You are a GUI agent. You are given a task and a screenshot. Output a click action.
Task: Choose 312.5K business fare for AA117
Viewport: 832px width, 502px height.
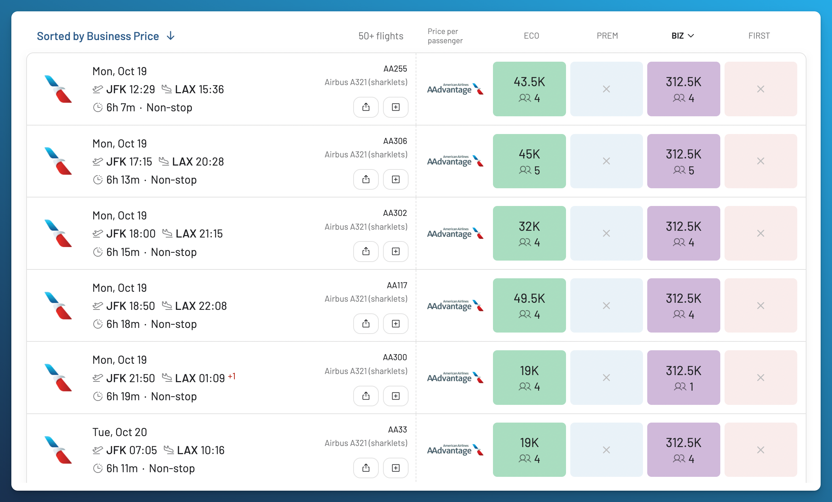pos(683,305)
